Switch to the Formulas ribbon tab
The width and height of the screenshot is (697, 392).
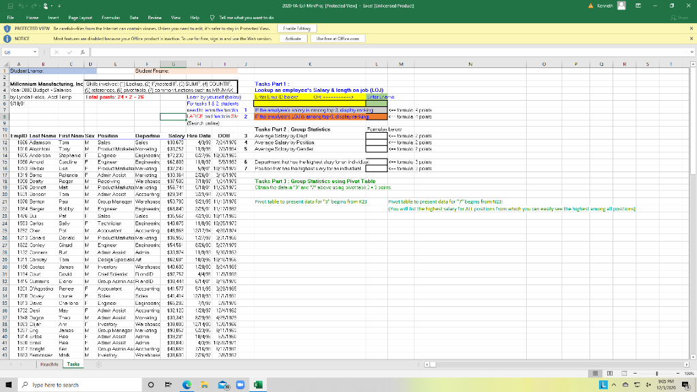pos(110,18)
